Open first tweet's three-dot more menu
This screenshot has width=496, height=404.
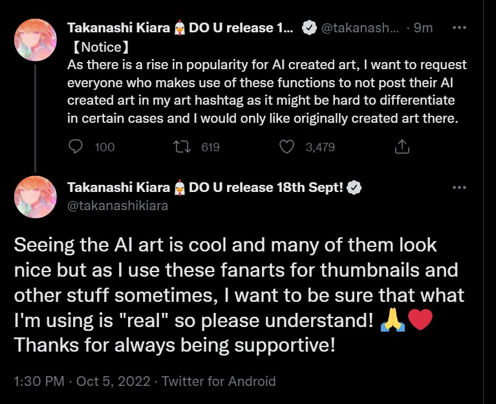pos(458,28)
